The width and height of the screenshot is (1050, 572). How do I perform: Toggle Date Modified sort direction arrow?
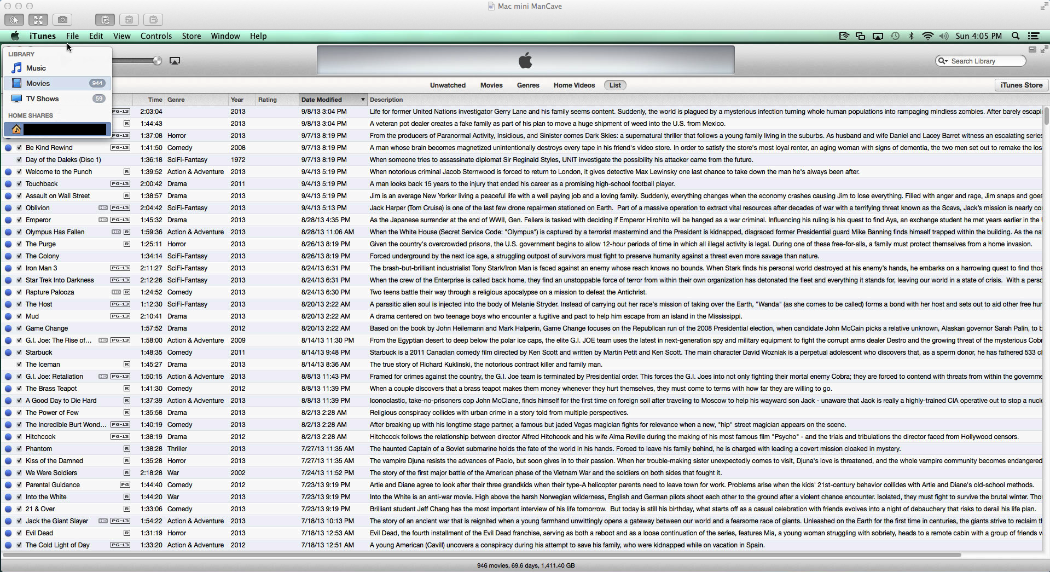point(362,100)
